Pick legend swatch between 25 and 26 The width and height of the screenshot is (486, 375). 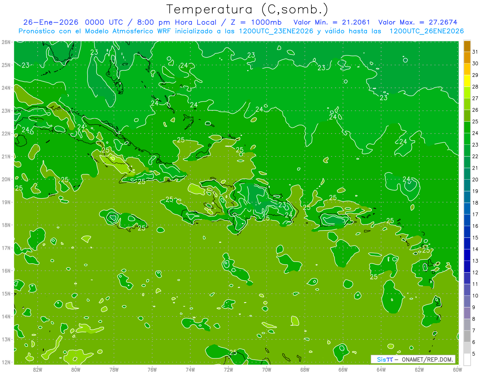[x=467, y=116]
